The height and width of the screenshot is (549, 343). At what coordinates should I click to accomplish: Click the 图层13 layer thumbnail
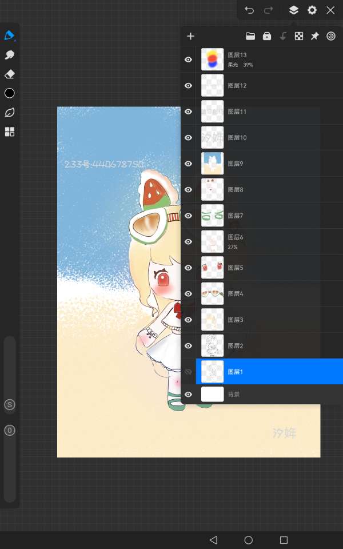coord(212,59)
